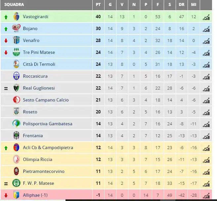Click the Venafro team crest
Viewport: 217px width, 201px height.
16,40
